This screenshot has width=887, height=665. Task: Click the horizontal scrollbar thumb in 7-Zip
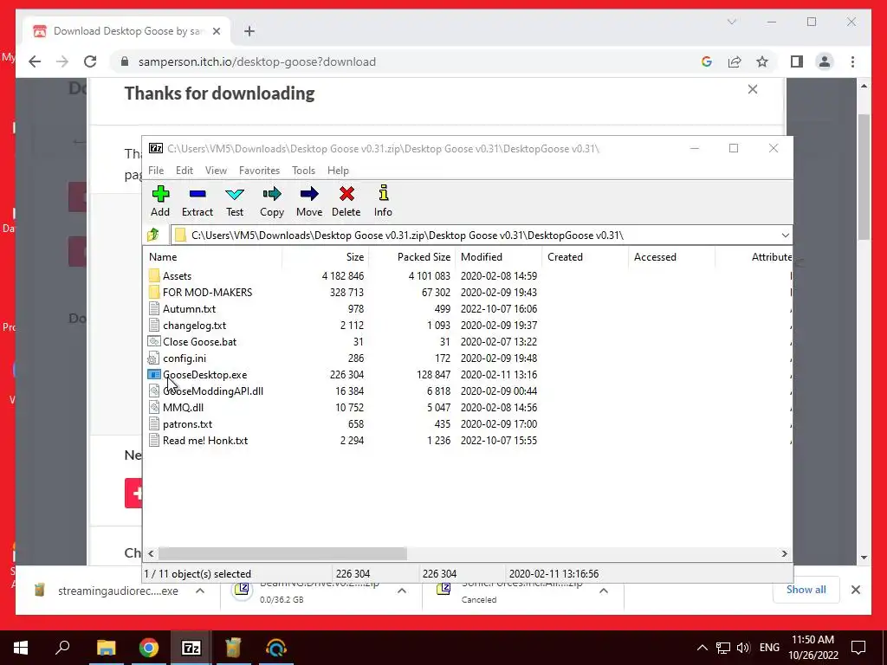282,553
